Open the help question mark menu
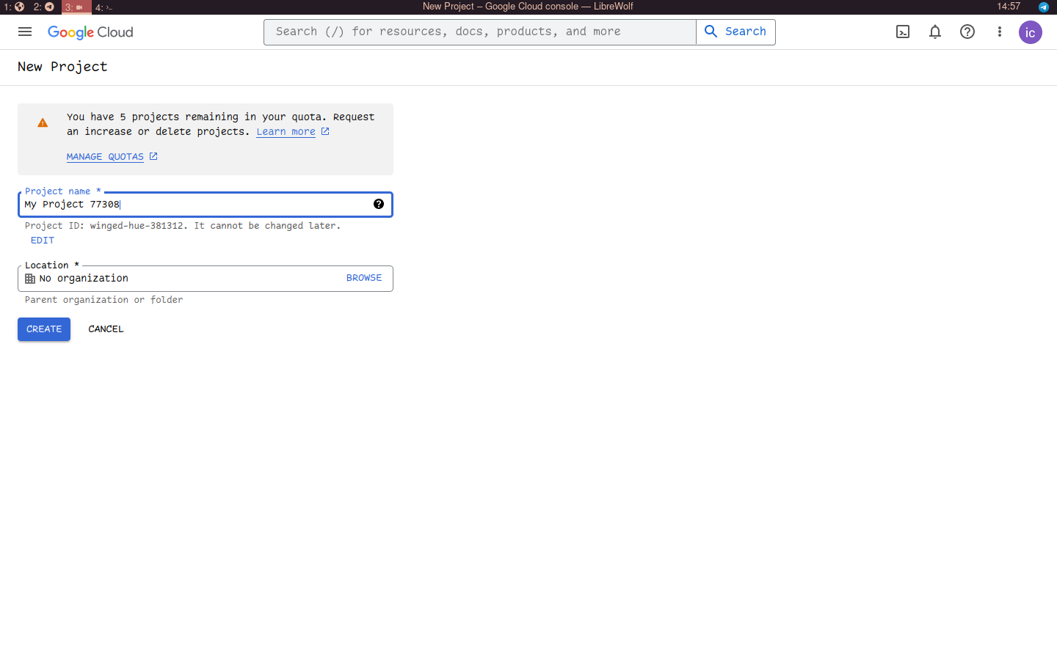The height and width of the screenshot is (660, 1057). 967,32
